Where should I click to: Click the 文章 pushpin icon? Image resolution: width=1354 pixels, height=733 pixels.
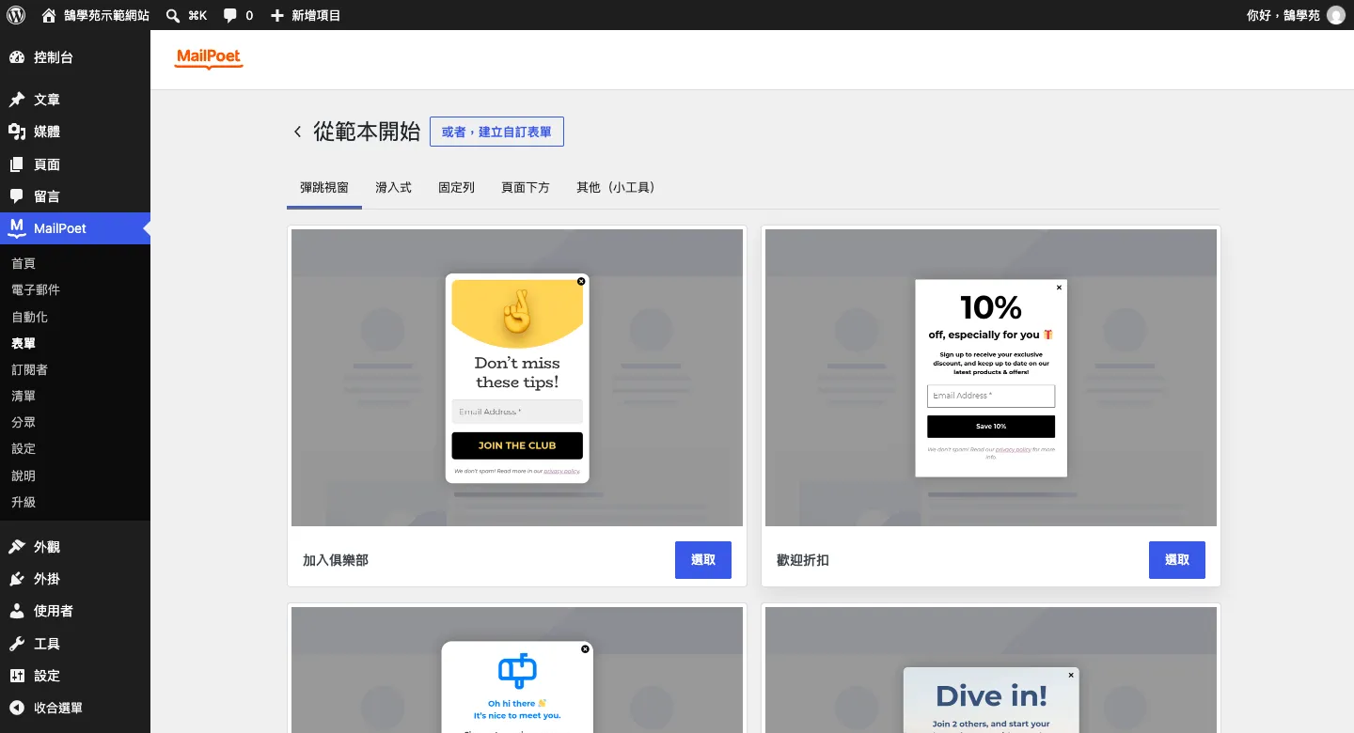click(x=17, y=100)
